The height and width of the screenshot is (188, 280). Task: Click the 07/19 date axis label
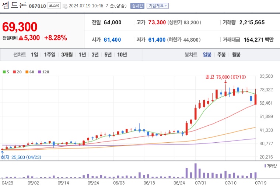[x=261, y=183]
